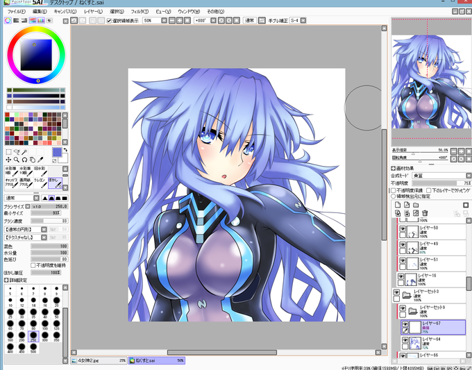Open the キャンバス(C) menu
This screenshot has height=370, width=472.
65,11
